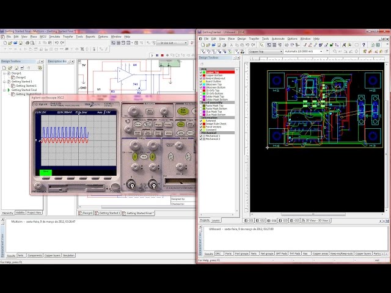Click Math button between oscilloscope channel buttons

click(144, 157)
